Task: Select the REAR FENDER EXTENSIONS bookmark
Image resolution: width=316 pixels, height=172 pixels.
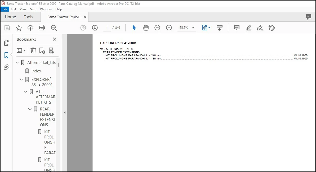Action: click(47, 117)
